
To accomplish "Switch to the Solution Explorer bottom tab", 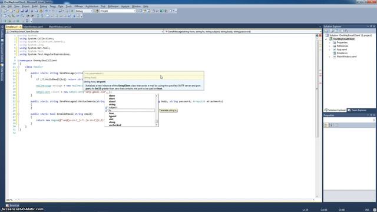I will [x=335, y=110].
